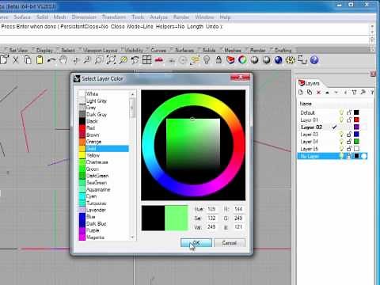Image resolution: width=380 pixels, height=285 pixels.
Task: Toggle Layer 04 visibility bulb
Action: pyautogui.click(x=341, y=142)
